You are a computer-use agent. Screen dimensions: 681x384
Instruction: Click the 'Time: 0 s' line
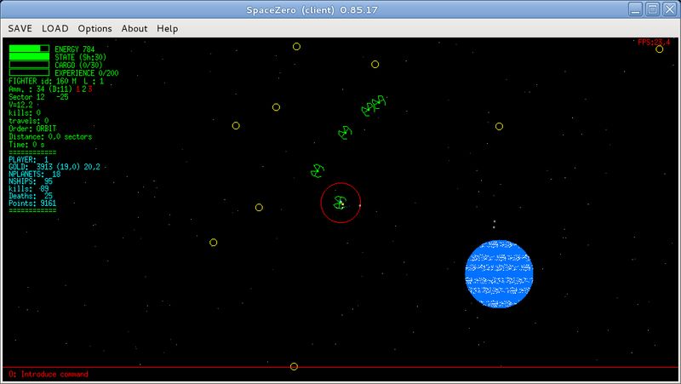pos(26,145)
